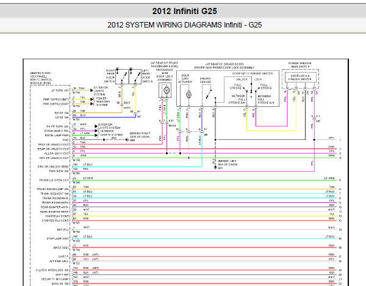Click the "STOP LAMP SW1" pin label
The image size is (366, 286).
point(58,239)
